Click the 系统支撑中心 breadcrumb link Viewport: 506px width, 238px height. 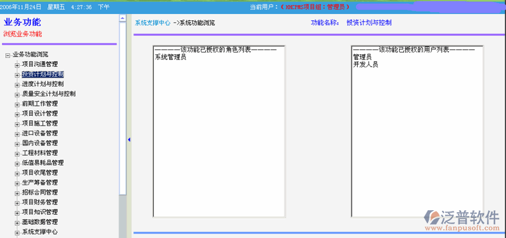[x=153, y=23]
